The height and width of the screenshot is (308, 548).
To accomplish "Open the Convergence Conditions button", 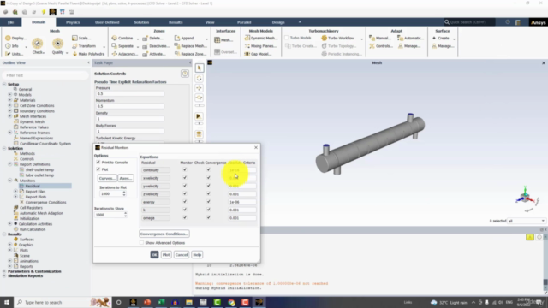I will tap(164, 234).
